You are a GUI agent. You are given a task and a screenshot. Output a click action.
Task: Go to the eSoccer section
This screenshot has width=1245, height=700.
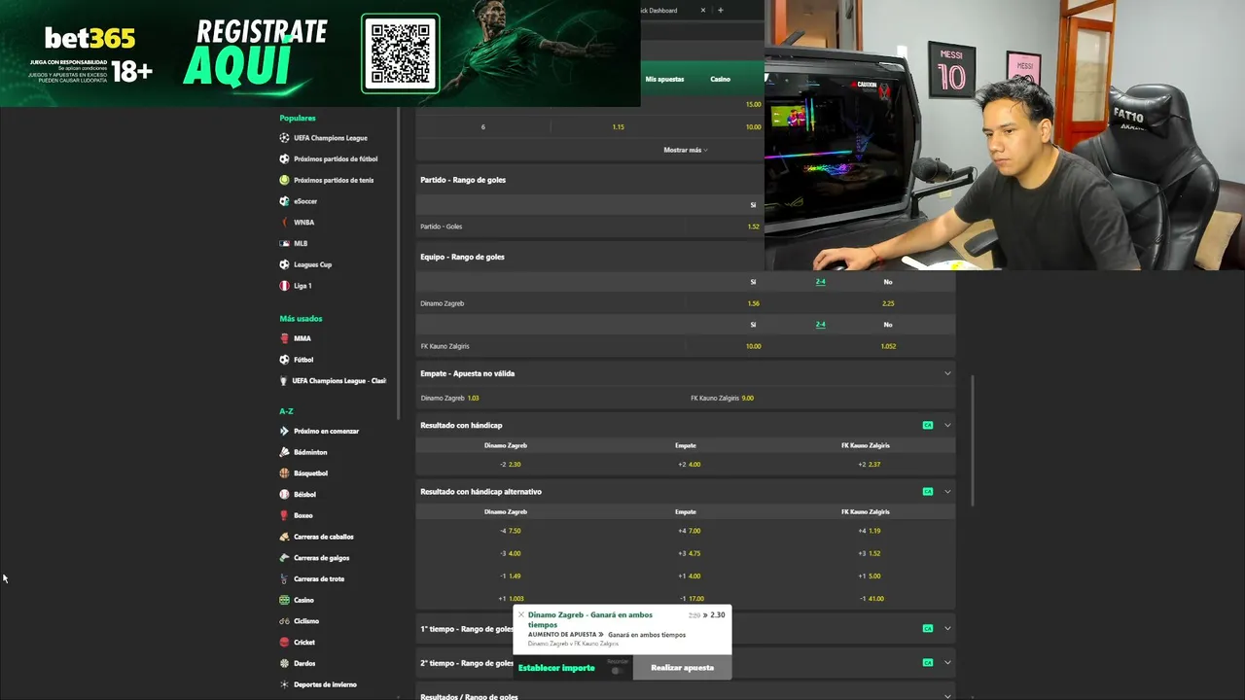305,201
